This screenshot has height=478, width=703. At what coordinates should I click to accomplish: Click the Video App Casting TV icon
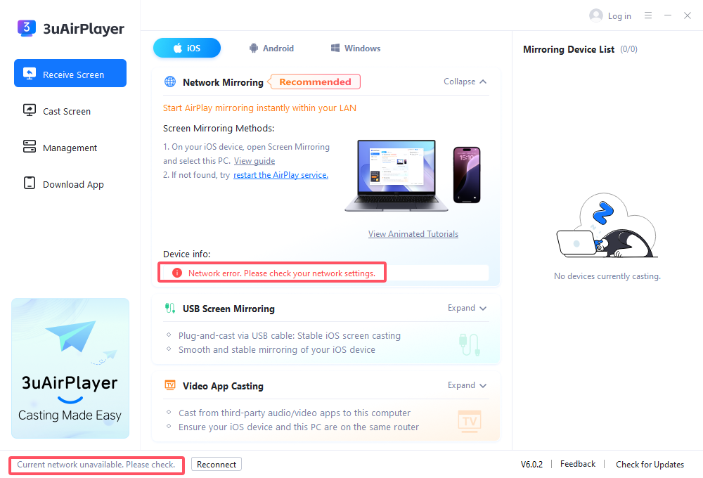[x=170, y=386]
